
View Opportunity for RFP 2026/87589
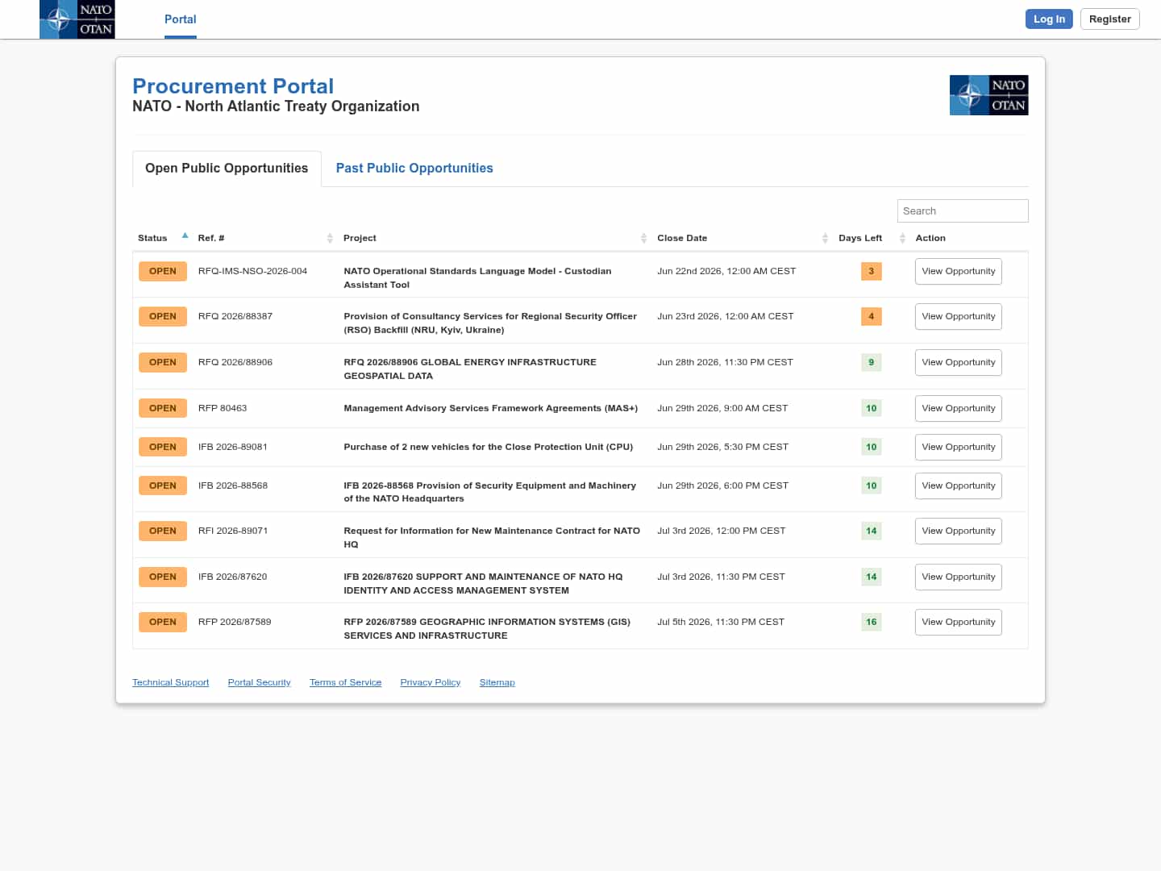(x=958, y=623)
